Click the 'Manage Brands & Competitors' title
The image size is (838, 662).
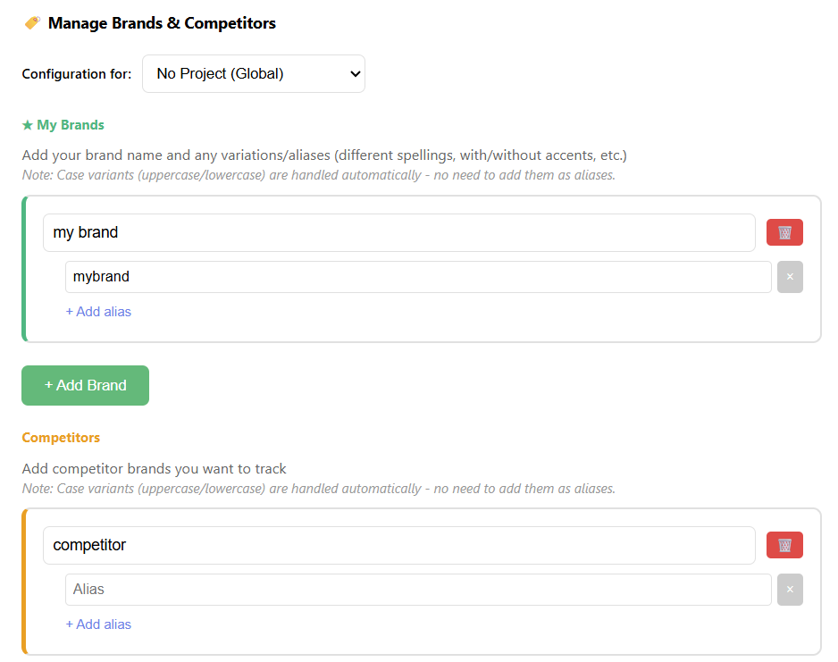tap(162, 23)
